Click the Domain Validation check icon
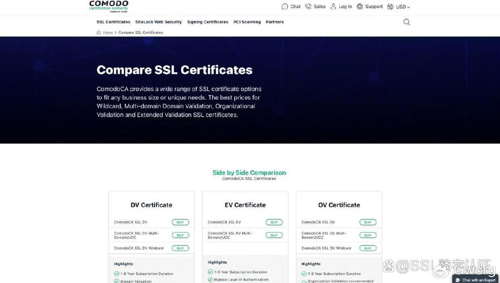Screen dimensions: 500x283 (x=116, y=281)
